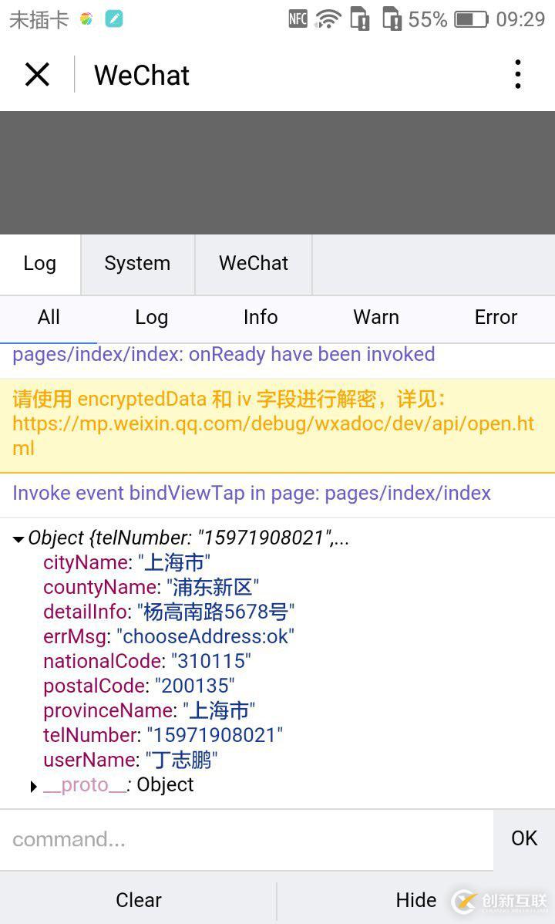
Task: Switch to the Log panel tab
Action: click(40, 264)
